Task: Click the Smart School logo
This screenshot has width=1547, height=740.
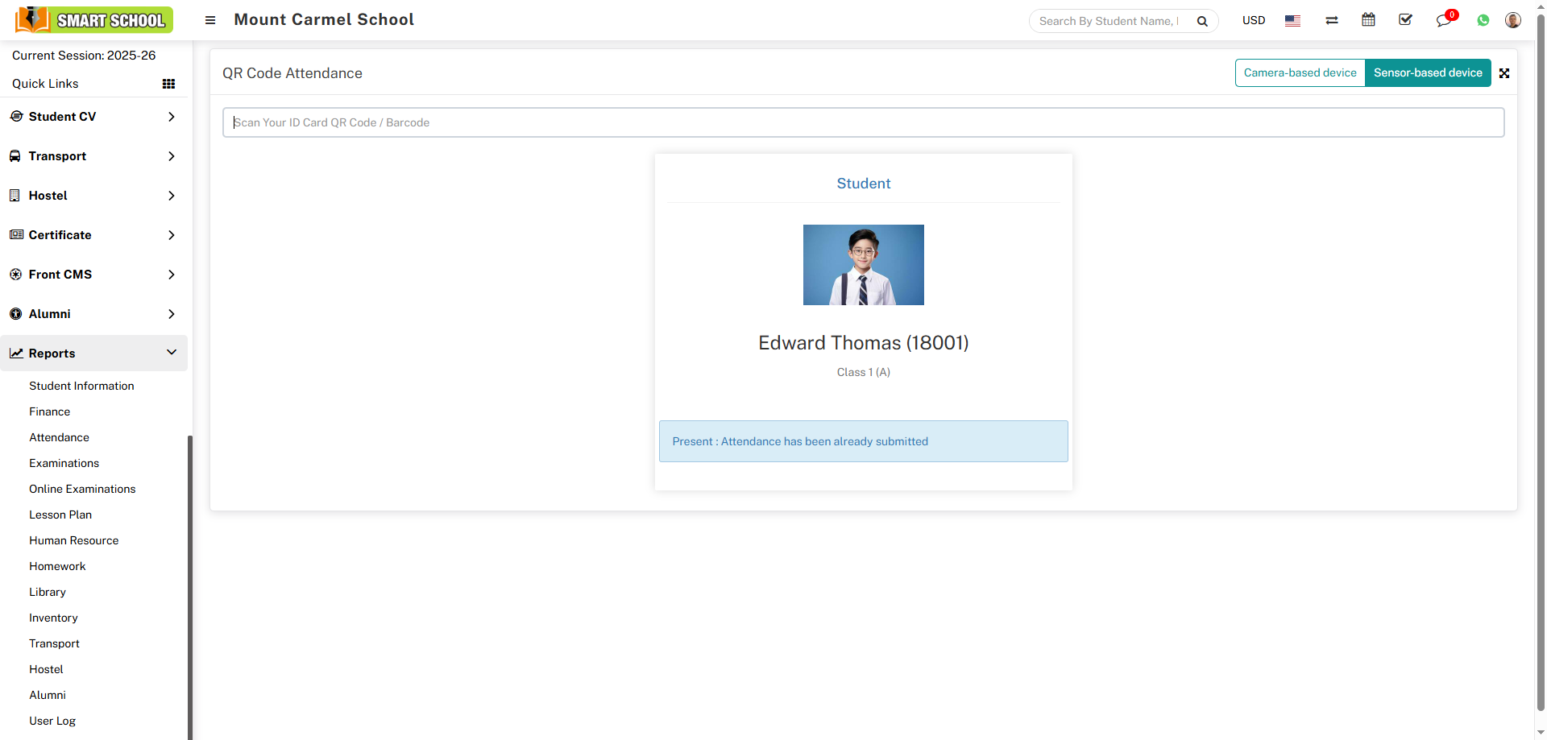Action: coord(94,20)
